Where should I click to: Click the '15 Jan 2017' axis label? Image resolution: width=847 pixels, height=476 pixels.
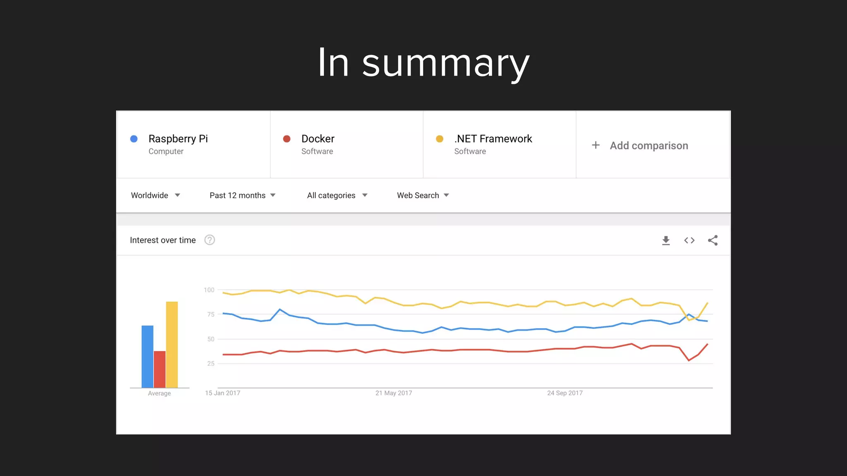click(223, 393)
